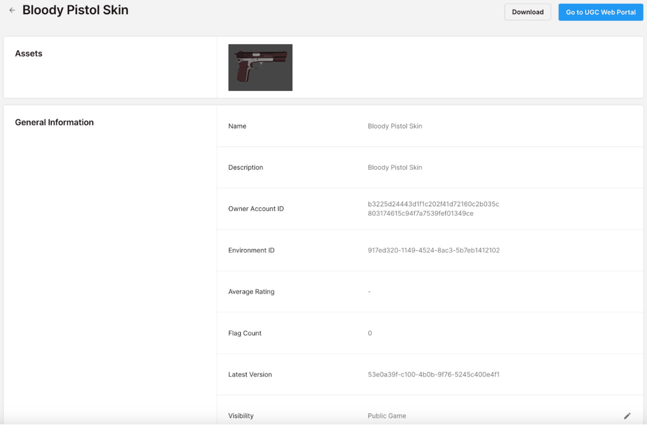
Task: Open Go to UGC Web Portal
Action: [x=601, y=12]
